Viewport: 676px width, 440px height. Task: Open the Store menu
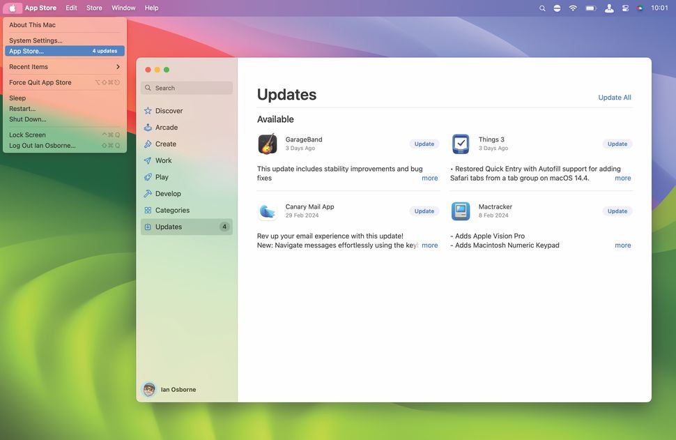(x=94, y=8)
